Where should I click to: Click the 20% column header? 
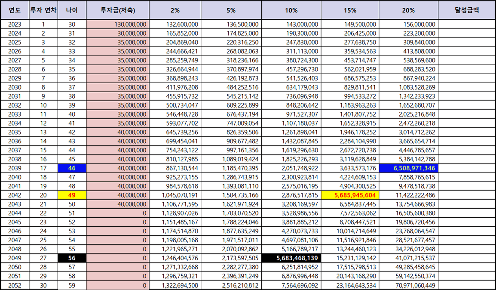[408, 10]
